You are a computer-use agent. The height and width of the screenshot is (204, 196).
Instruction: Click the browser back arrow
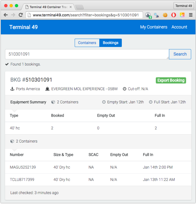pos(6,15)
